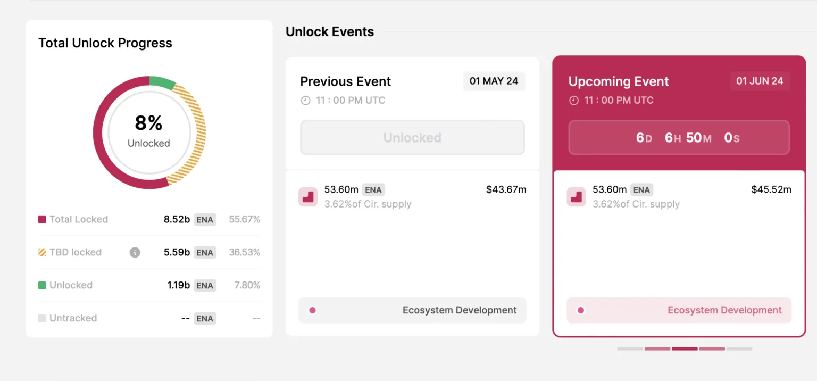Image resolution: width=817 pixels, height=381 pixels.
Task: Click the 8% Unlocked donut chart center
Action: [x=149, y=132]
